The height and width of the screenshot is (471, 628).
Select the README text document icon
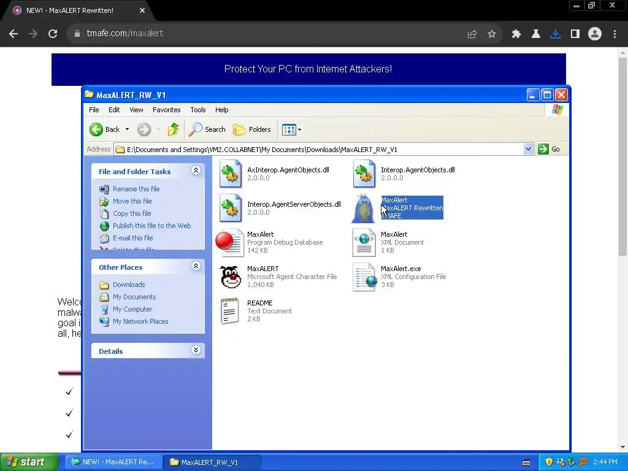(230, 311)
